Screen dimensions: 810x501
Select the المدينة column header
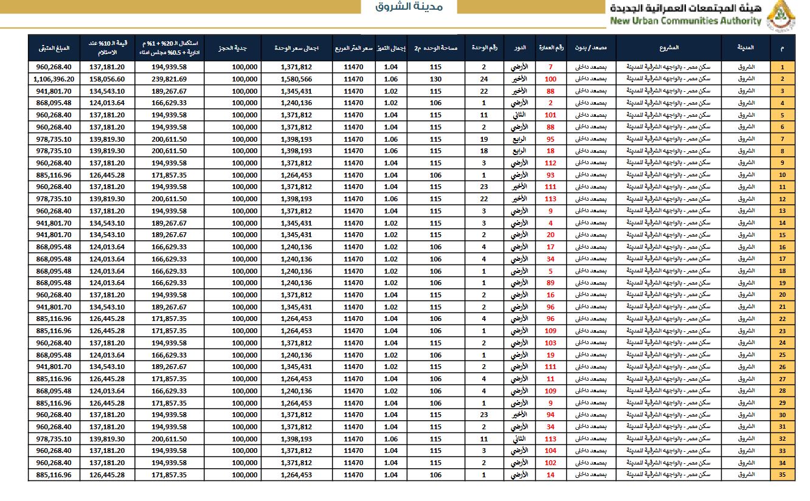pyautogui.click(x=745, y=47)
